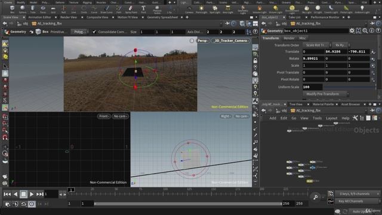Screen dimensions: 382x215
Task: Open the animation key icon
Action: [x=315, y=197]
